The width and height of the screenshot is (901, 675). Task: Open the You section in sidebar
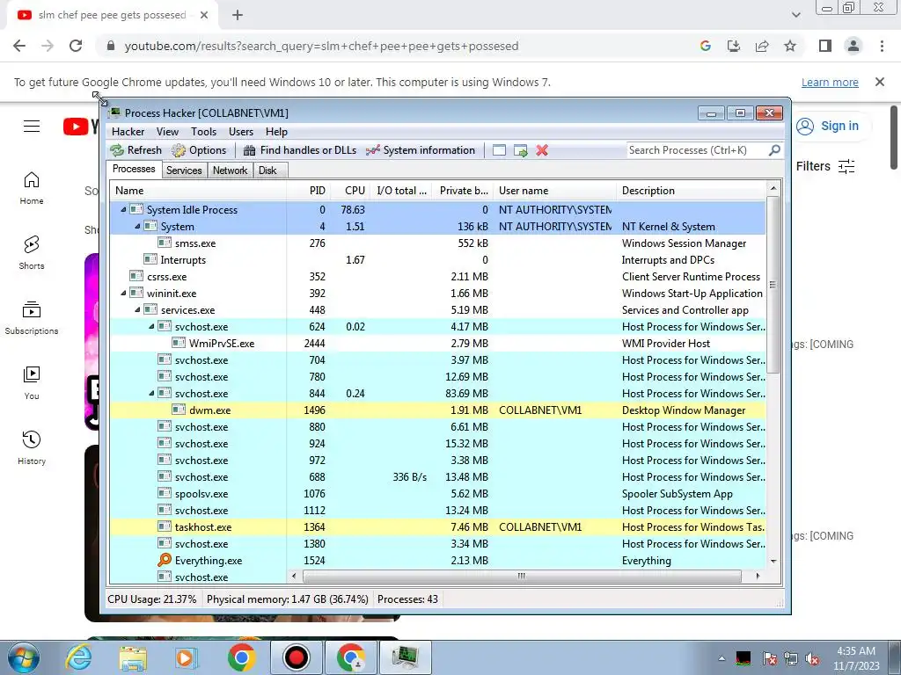[x=32, y=383]
